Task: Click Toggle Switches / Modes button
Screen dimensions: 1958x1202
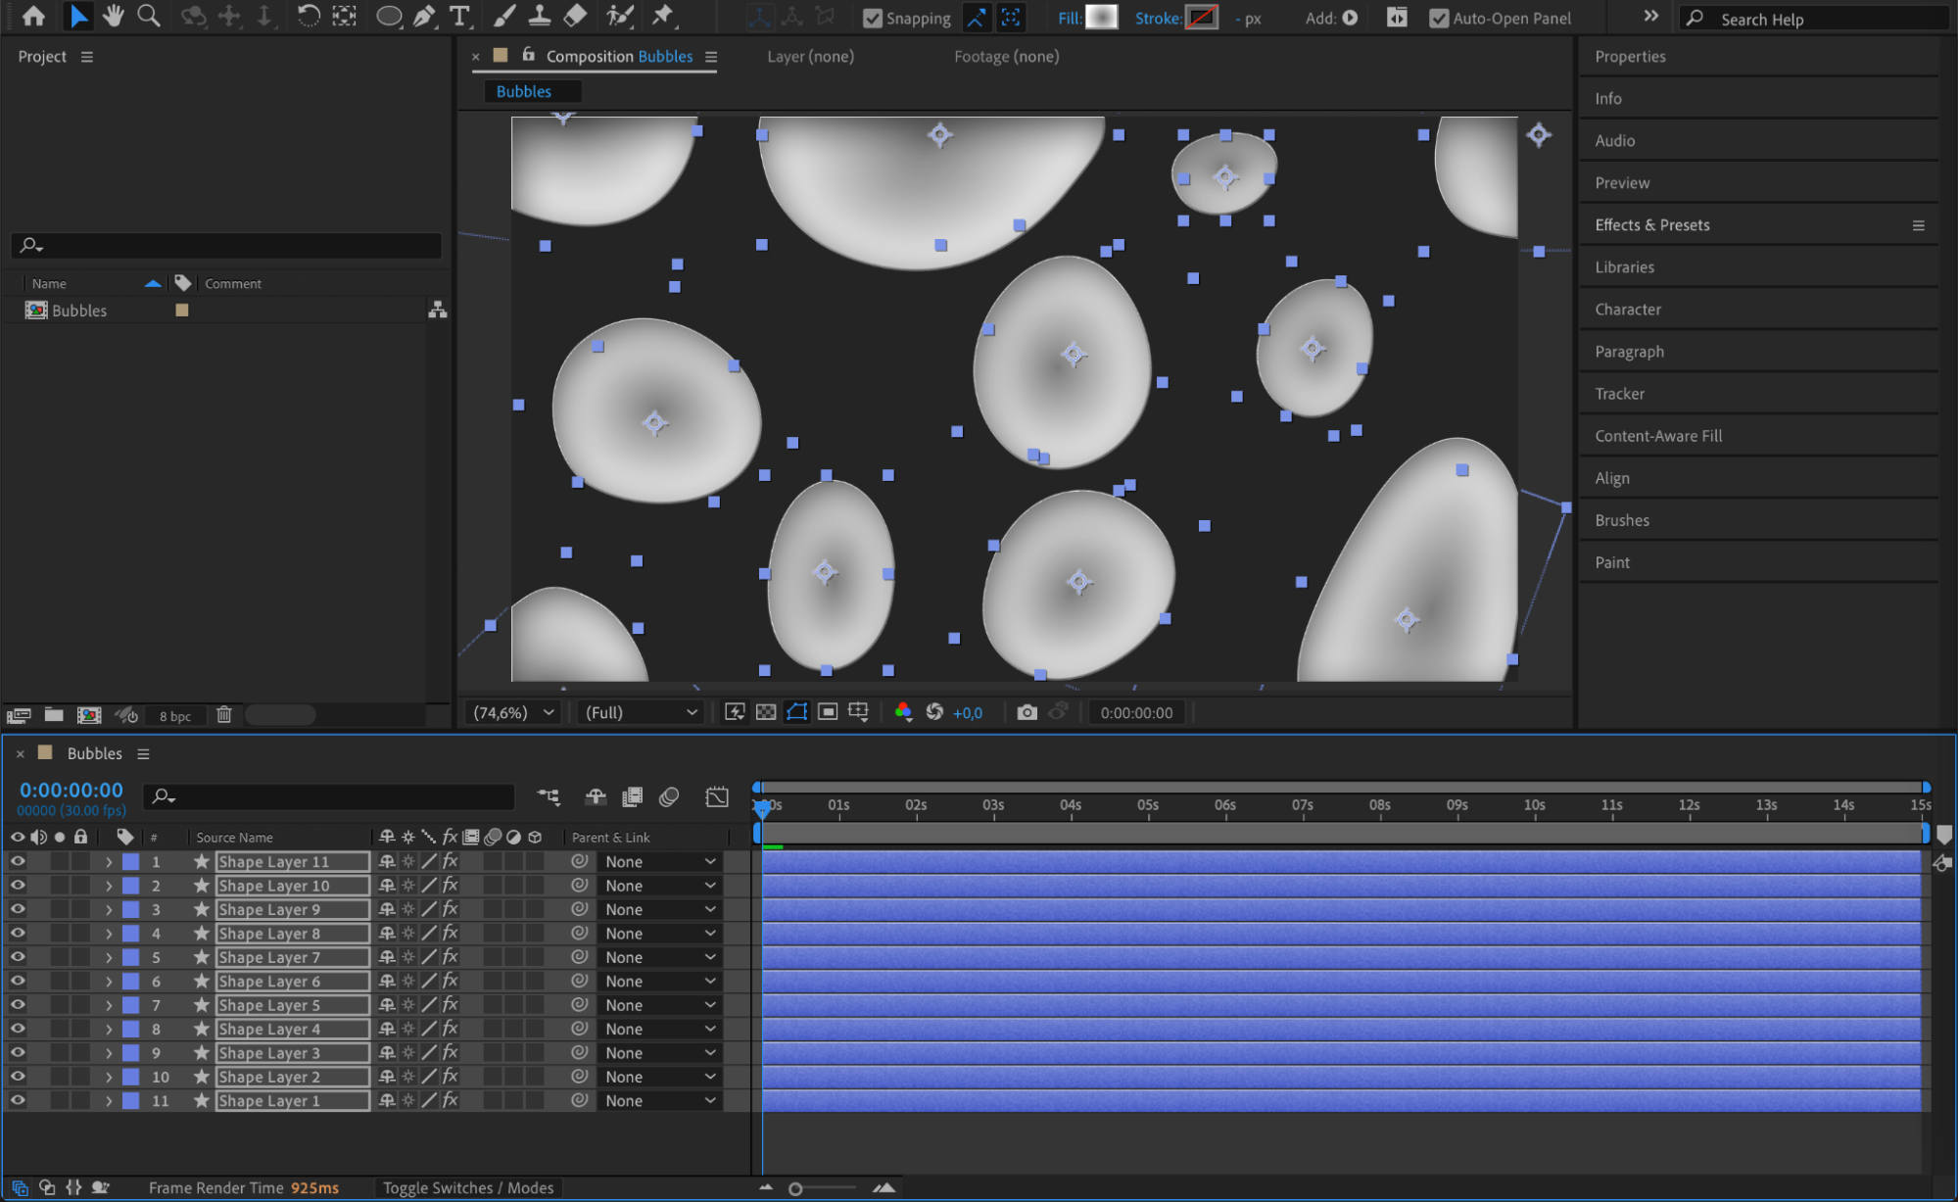Action: pyautogui.click(x=467, y=1187)
